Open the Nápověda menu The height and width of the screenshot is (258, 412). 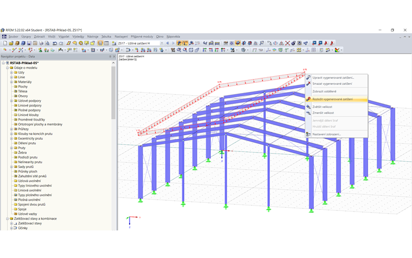[173, 37]
